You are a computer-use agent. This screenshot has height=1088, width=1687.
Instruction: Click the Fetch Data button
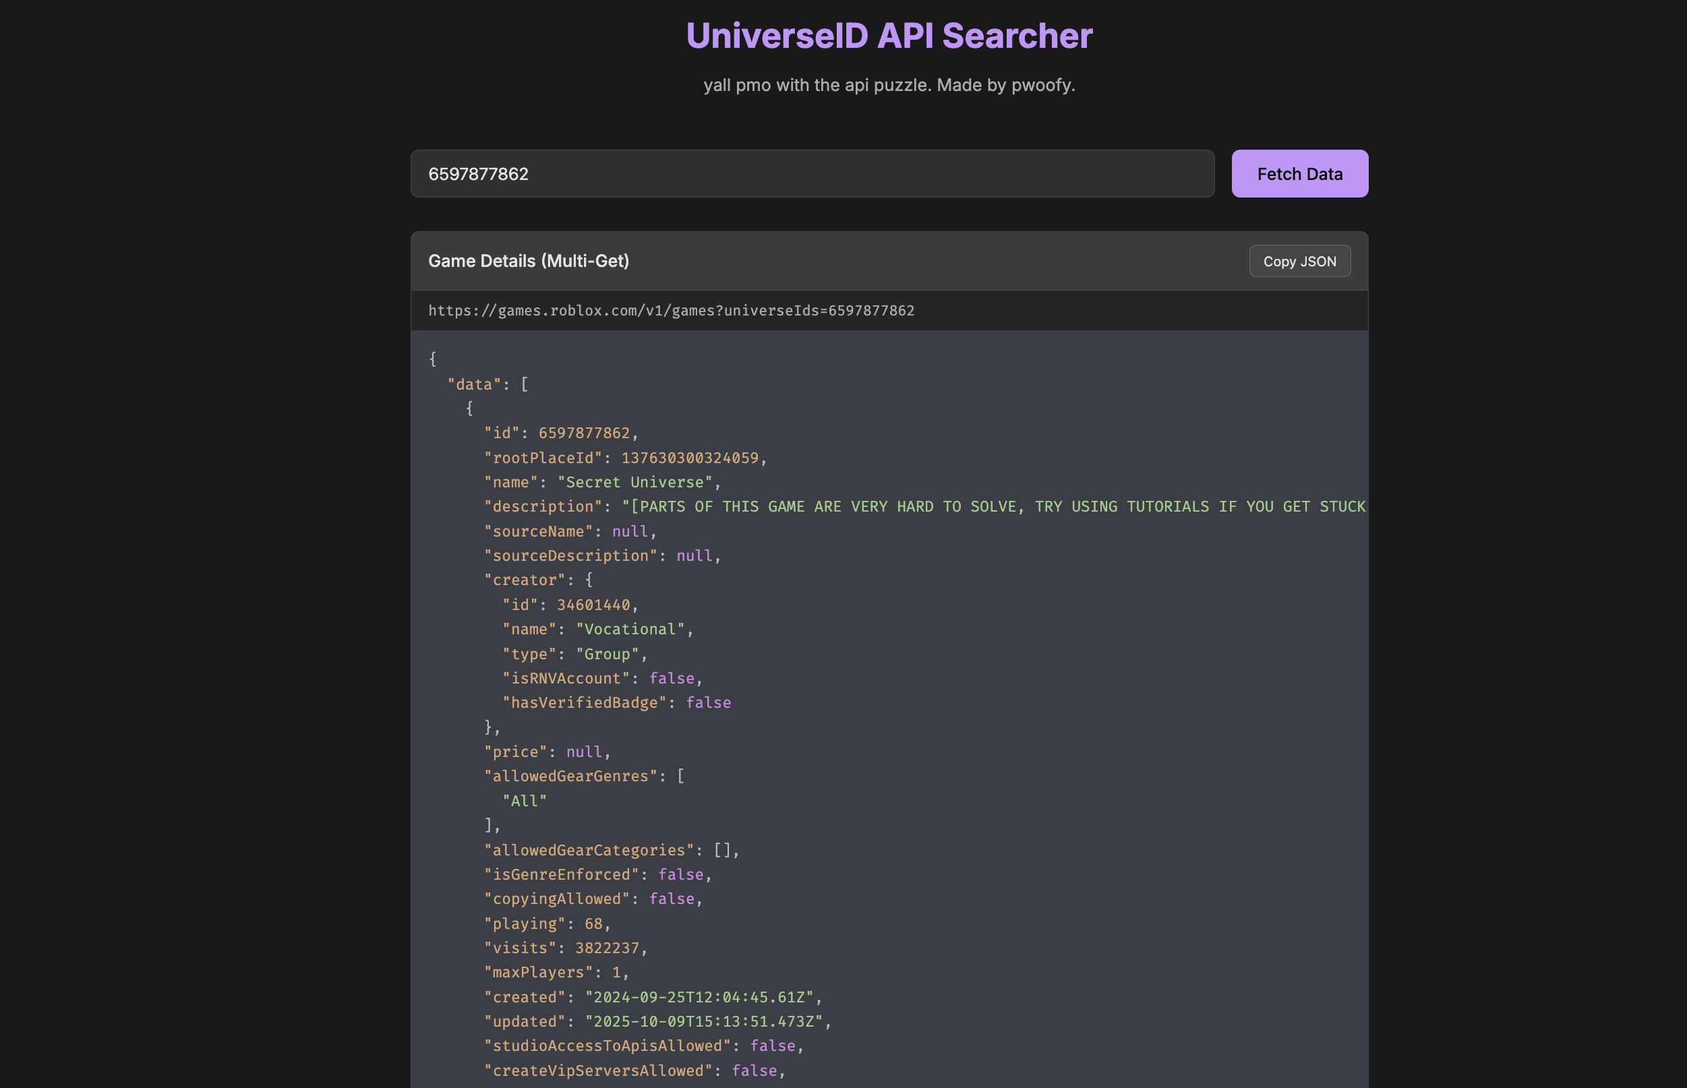click(x=1299, y=174)
